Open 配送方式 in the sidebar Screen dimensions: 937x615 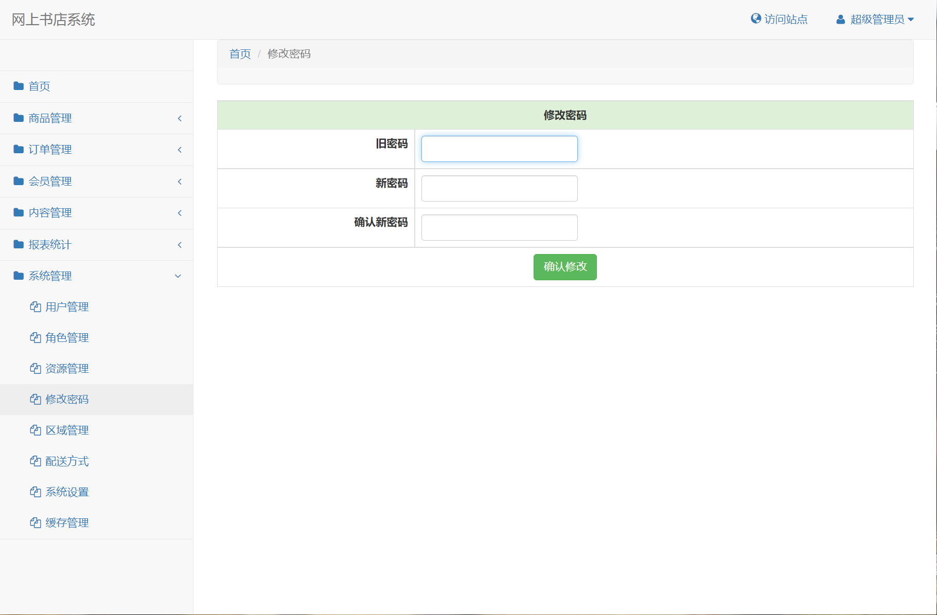point(67,461)
